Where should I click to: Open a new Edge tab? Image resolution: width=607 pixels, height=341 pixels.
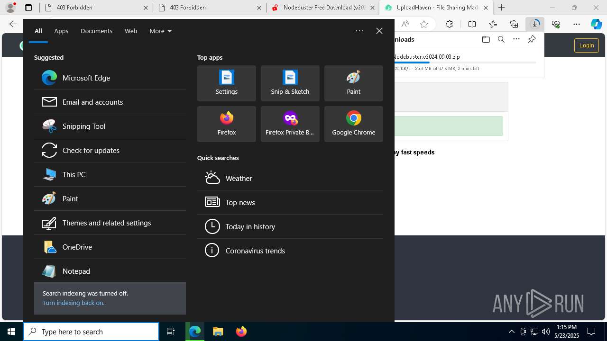click(x=502, y=8)
